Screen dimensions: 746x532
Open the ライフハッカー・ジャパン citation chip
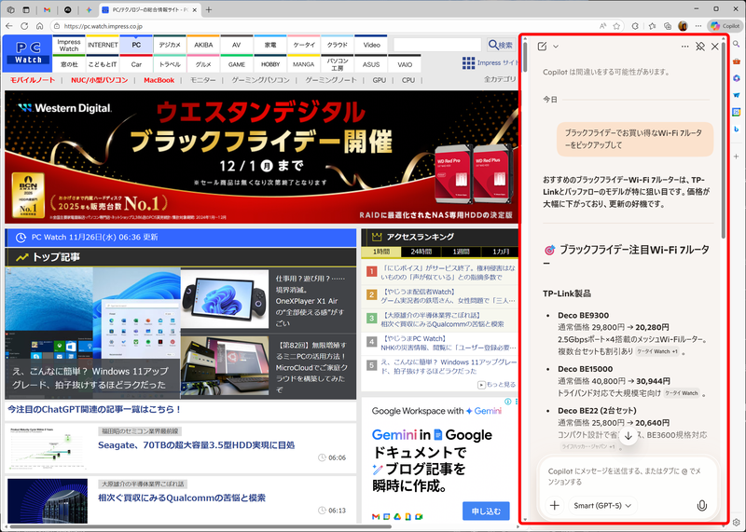point(588,446)
